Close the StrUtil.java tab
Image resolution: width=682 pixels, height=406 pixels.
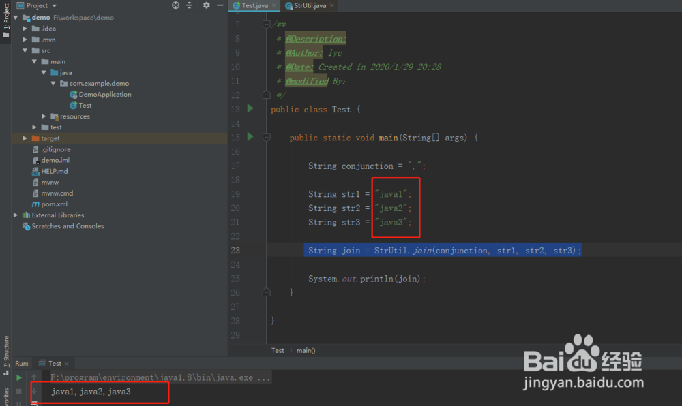coord(332,5)
